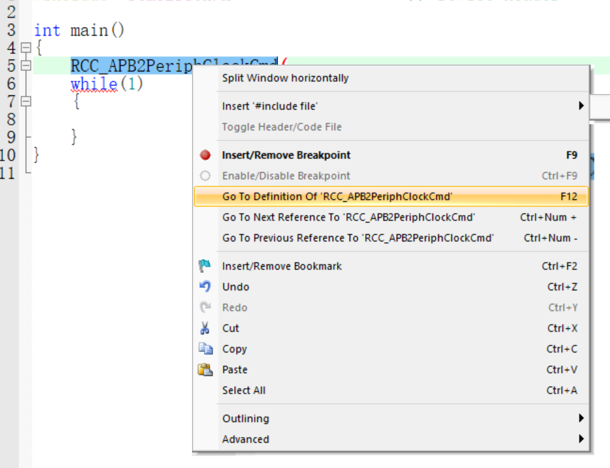610x468 pixels.
Task: Choose Paste in context menu
Action: click(392, 369)
